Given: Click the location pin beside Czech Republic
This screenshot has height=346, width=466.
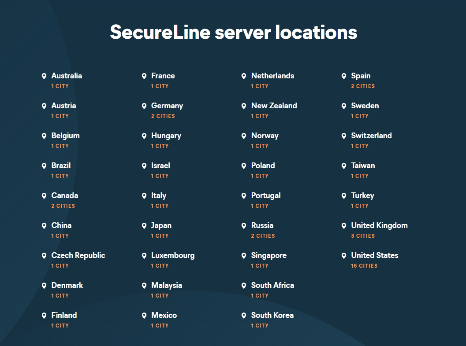Looking at the screenshot, I should 44,255.
